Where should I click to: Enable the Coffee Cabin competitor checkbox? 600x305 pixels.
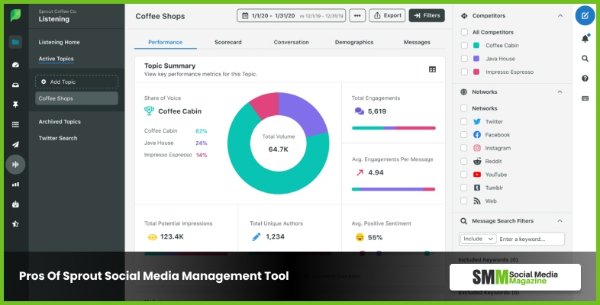[465, 45]
